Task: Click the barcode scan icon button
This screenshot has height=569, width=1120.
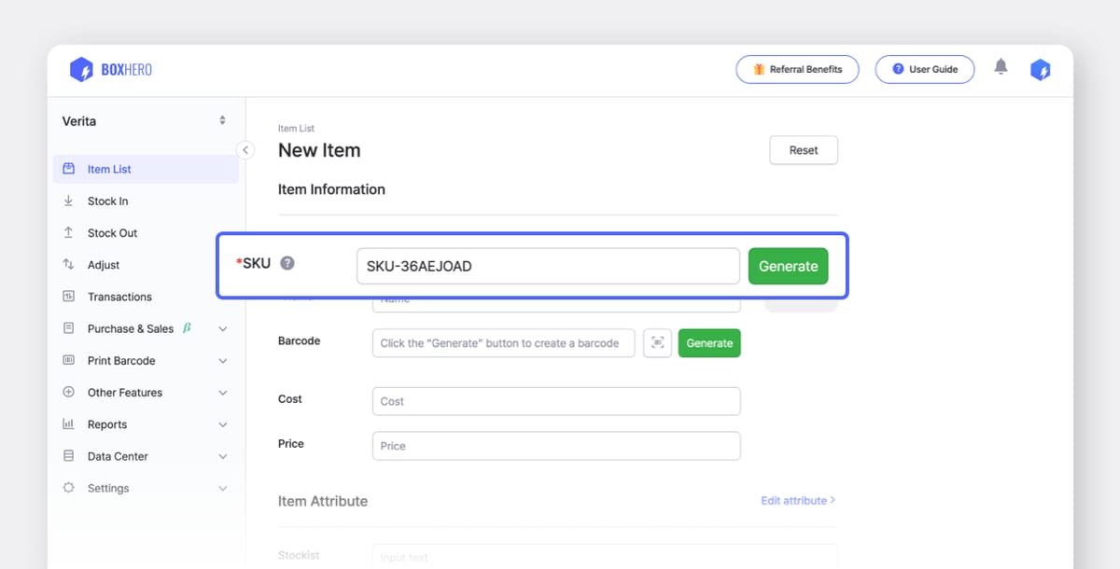Action: click(657, 343)
